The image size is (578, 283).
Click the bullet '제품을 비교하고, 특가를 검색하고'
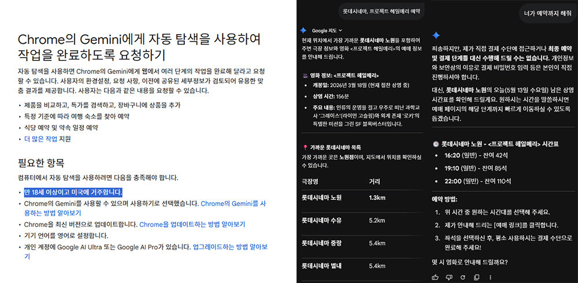(102, 105)
